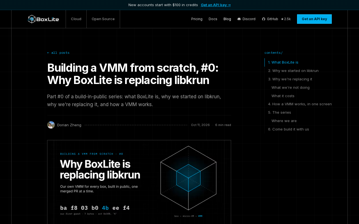Click the Discord icon in navigation
The width and height of the screenshot is (359, 224).
click(239, 19)
